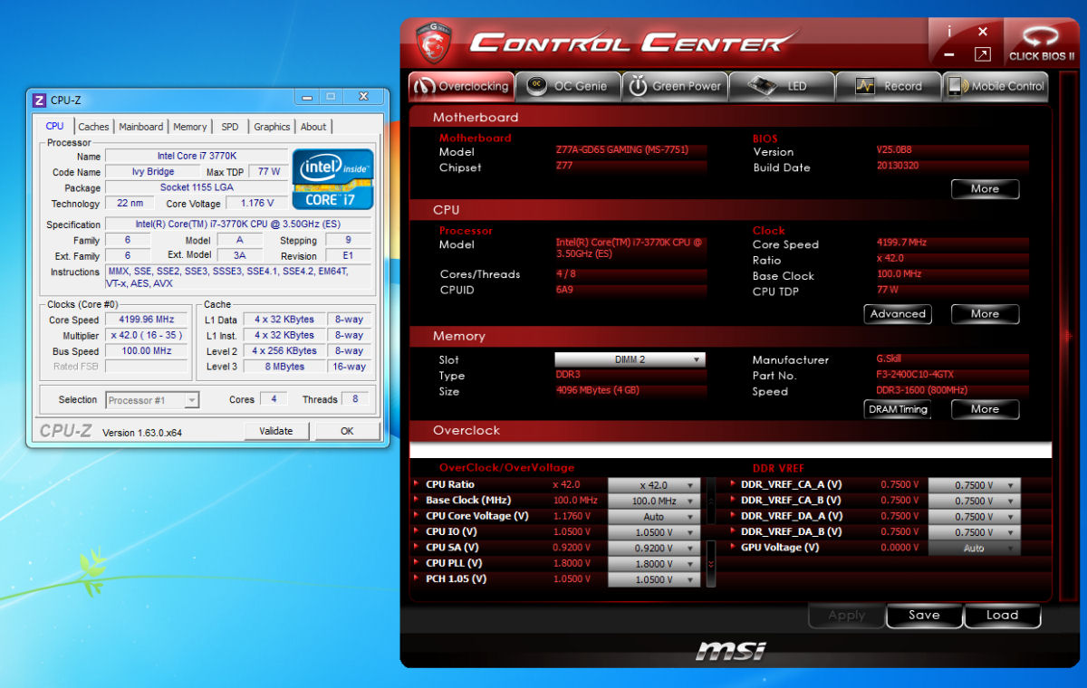
Task: Click the Z77A-GD65 GAMING (MS-7751) model value
Action: (623, 151)
